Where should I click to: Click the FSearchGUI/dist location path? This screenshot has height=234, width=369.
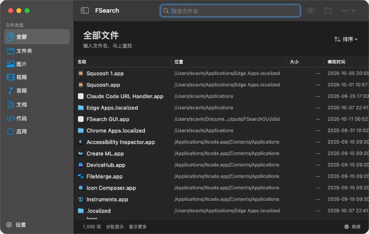pos(227,119)
